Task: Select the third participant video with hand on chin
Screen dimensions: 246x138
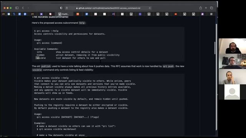Action: [232, 77]
